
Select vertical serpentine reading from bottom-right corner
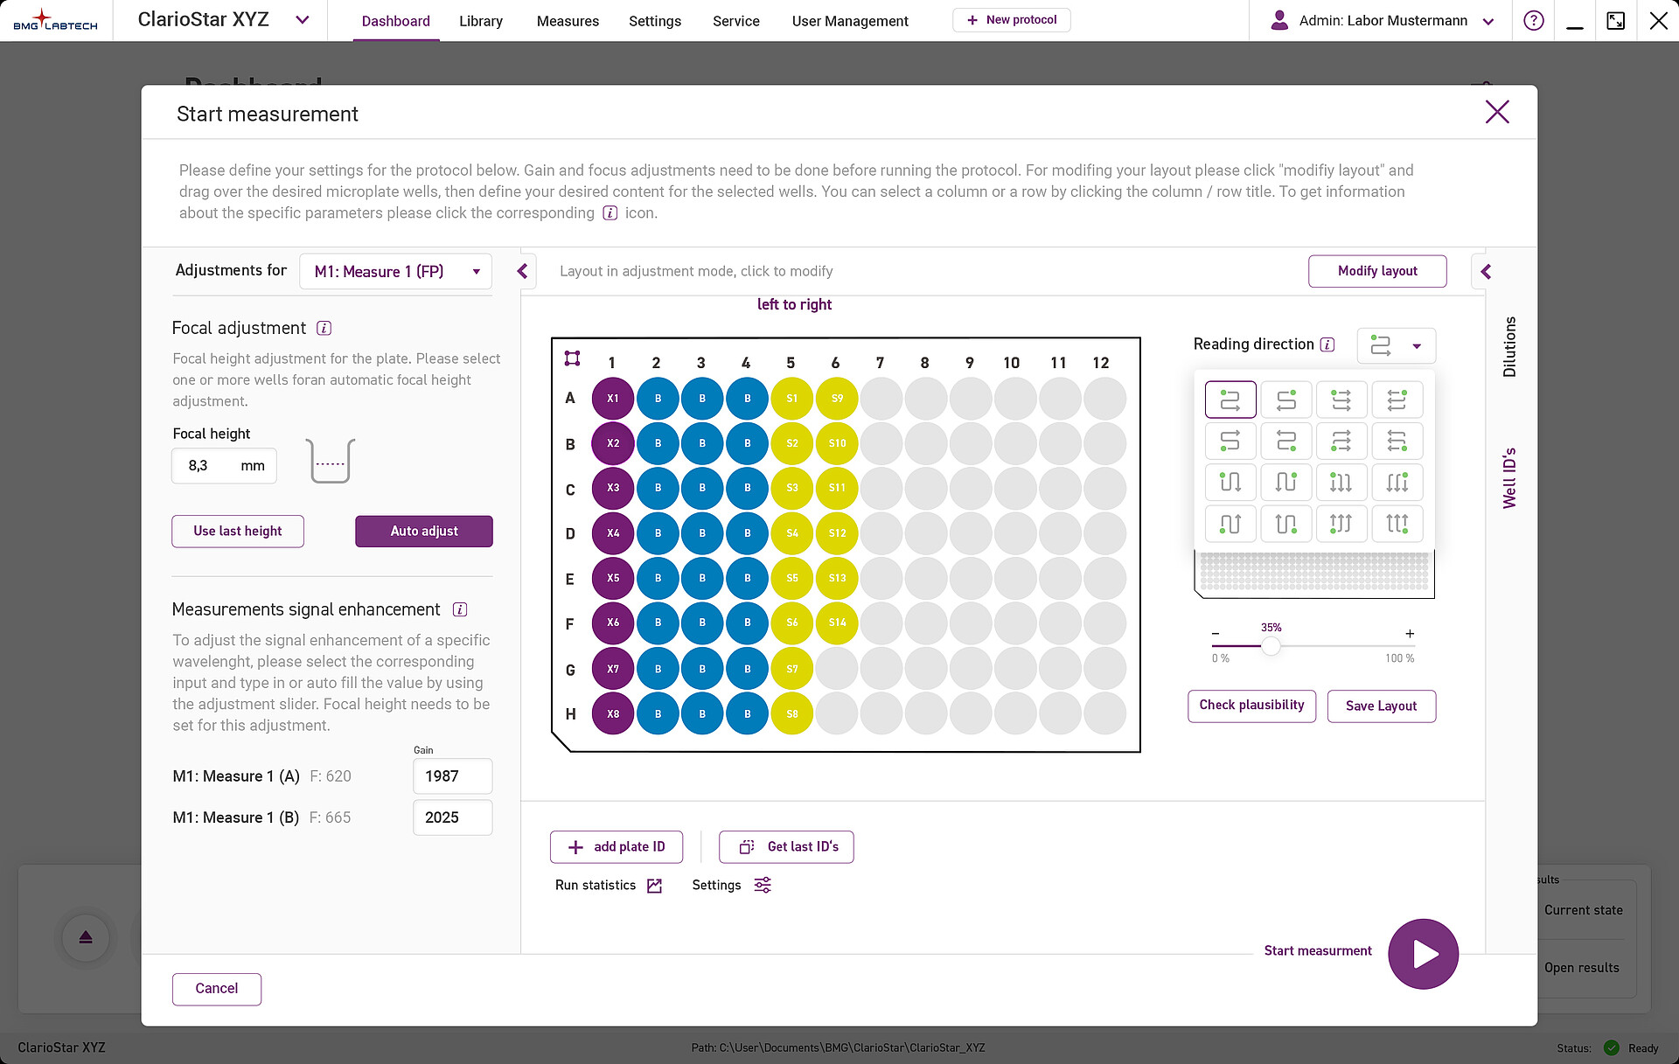(1286, 524)
